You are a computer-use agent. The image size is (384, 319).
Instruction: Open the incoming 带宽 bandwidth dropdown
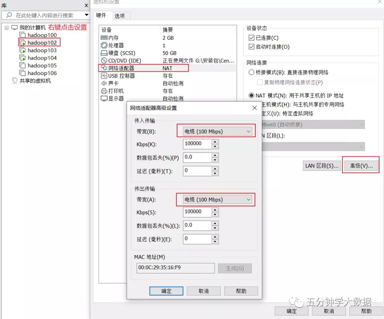click(249, 131)
